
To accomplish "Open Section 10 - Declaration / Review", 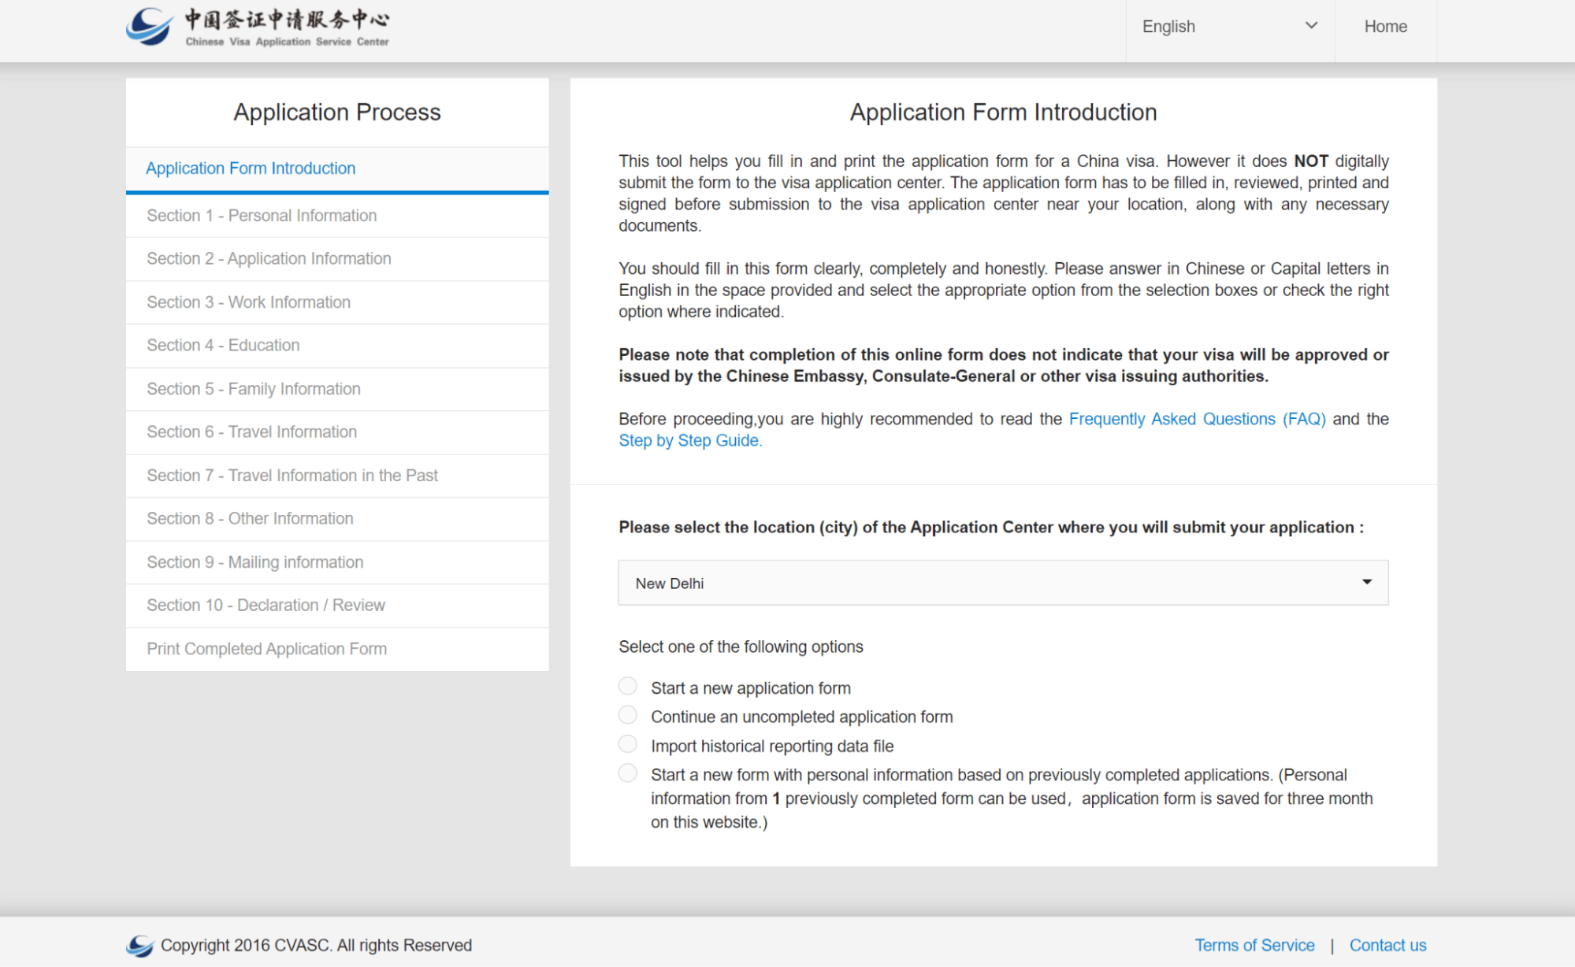I will 266,606.
